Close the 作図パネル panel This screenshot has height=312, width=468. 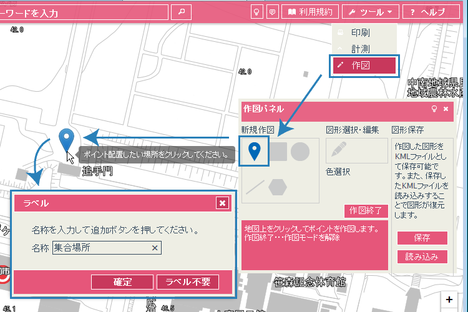click(446, 109)
